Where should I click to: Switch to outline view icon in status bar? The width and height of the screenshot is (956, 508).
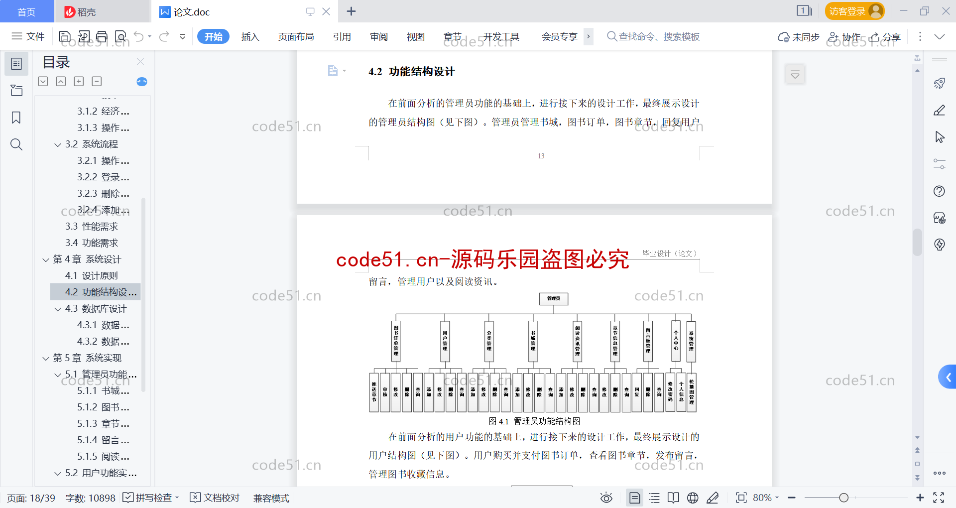tap(654, 498)
